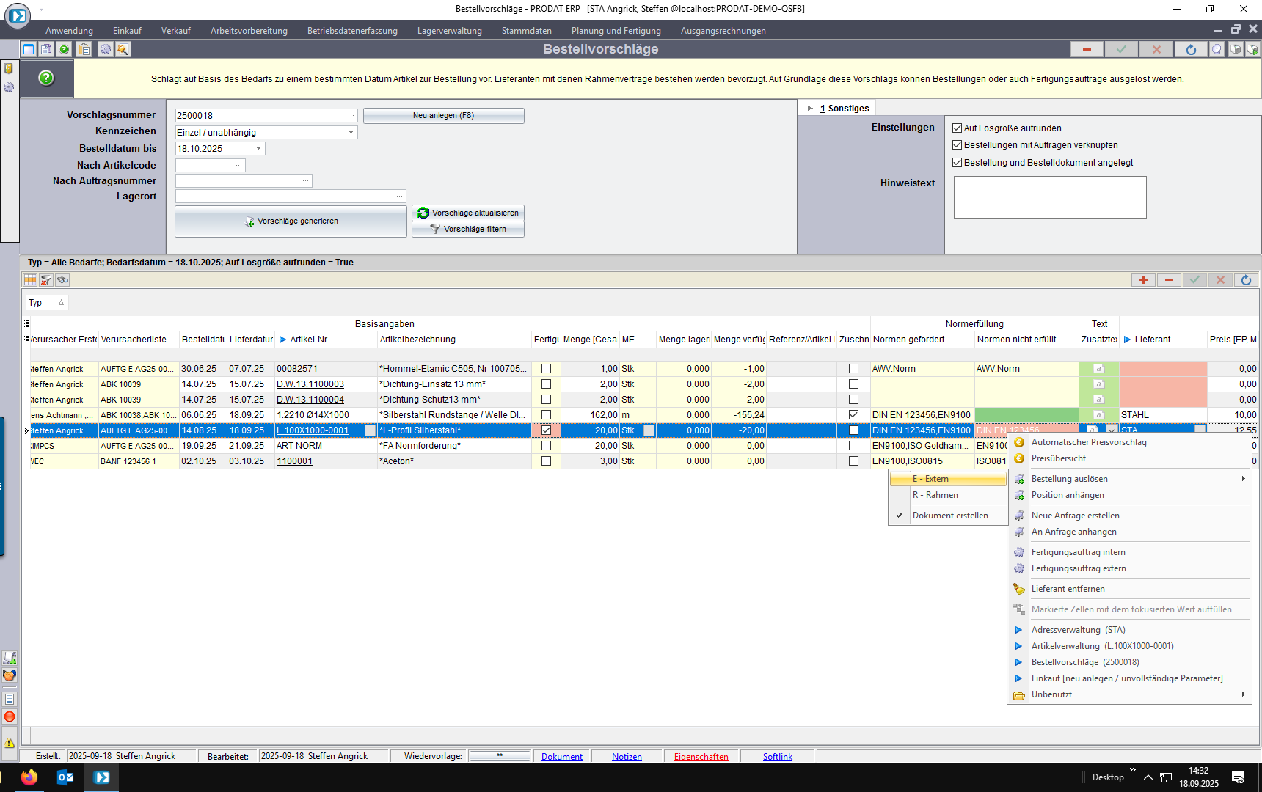Toggle Fertigung checkbox in the Aceton row

(x=546, y=461)
